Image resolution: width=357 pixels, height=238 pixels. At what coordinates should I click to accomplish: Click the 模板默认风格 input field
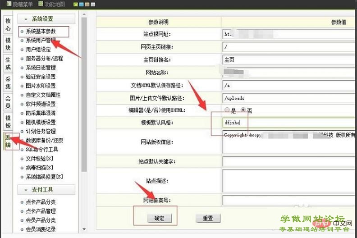[289, 123]
